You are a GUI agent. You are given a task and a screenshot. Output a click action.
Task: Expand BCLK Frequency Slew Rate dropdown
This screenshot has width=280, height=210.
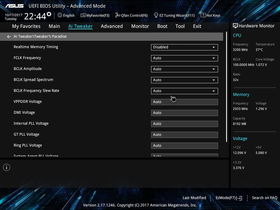(185, 91)
